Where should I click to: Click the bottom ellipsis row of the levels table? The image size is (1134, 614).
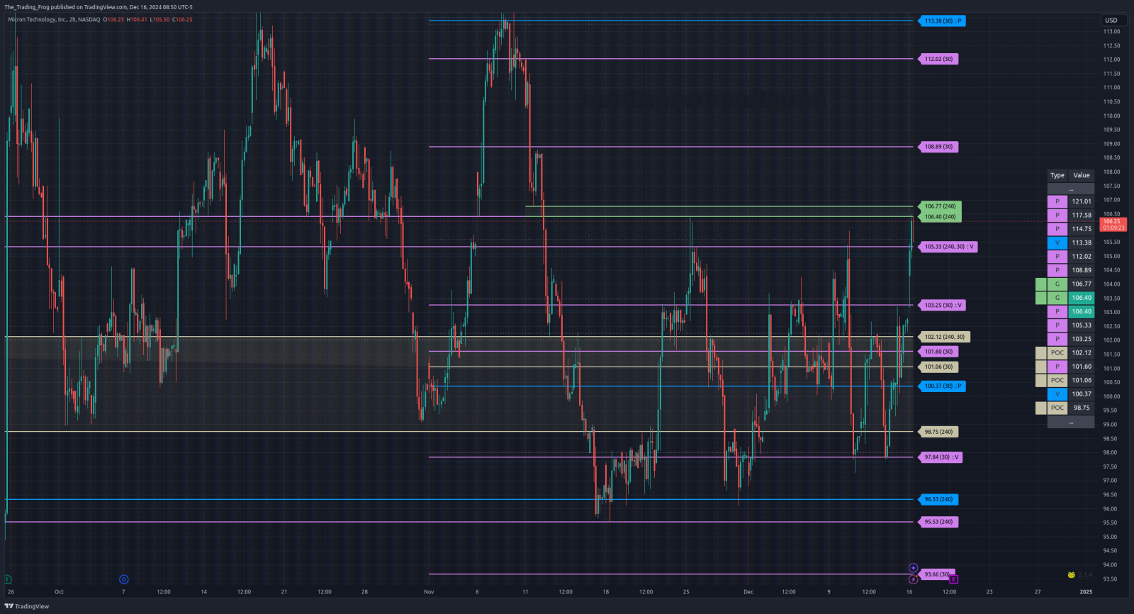click(1071, 422)
